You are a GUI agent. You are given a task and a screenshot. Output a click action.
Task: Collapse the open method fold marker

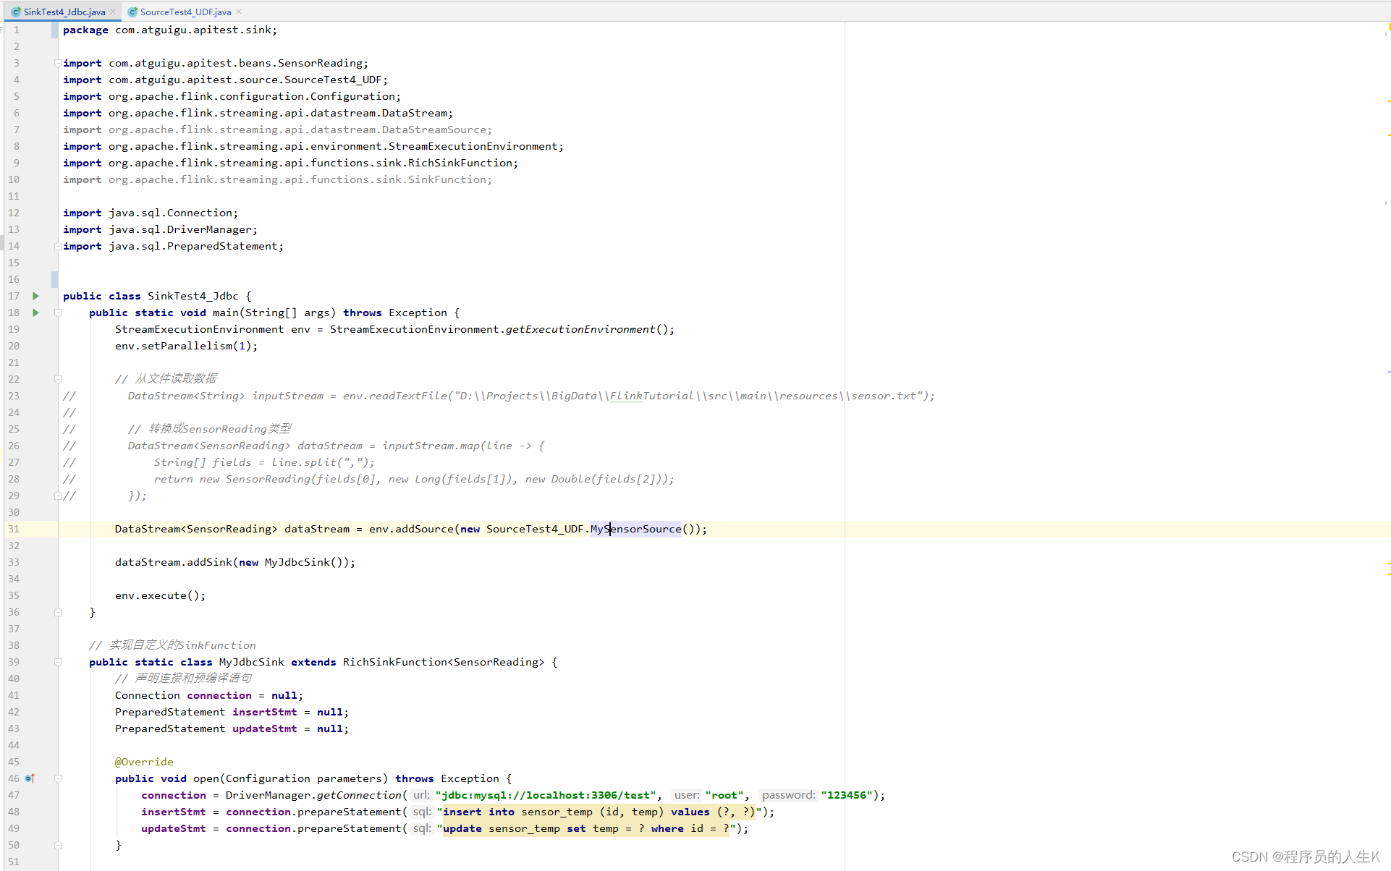coord(58,778)
